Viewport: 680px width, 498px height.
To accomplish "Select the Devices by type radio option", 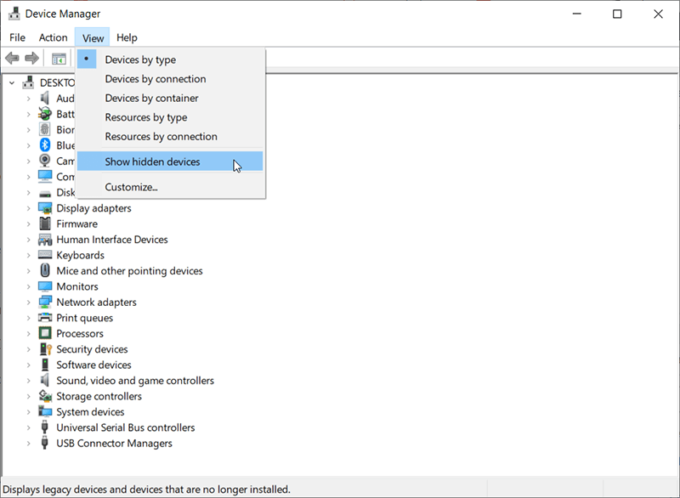I will point(171,59).
